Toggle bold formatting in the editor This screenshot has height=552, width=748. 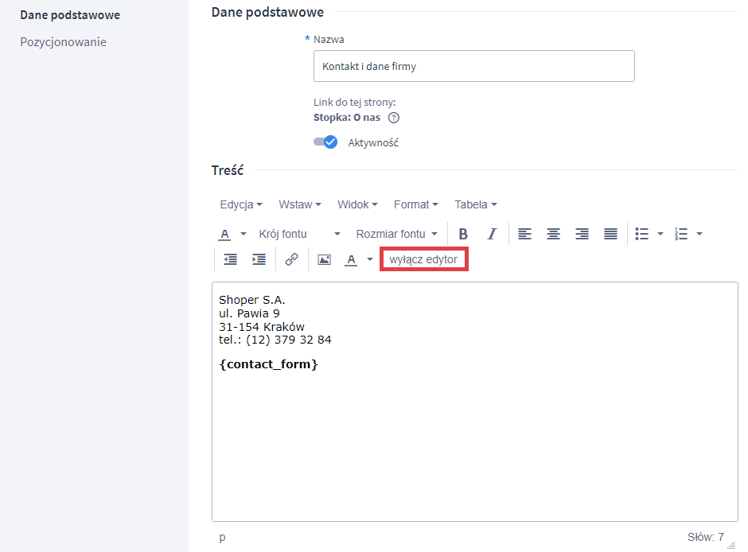point(463,234)
